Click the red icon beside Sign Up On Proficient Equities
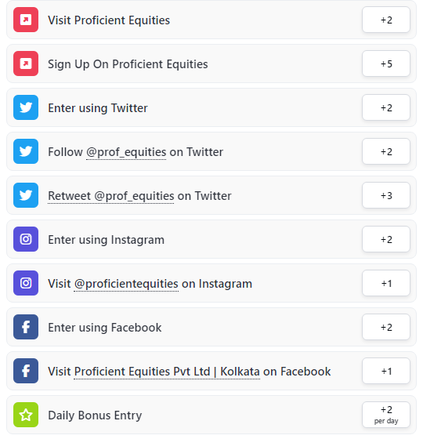This screenshot has height=439, width=423. (26, 63)
